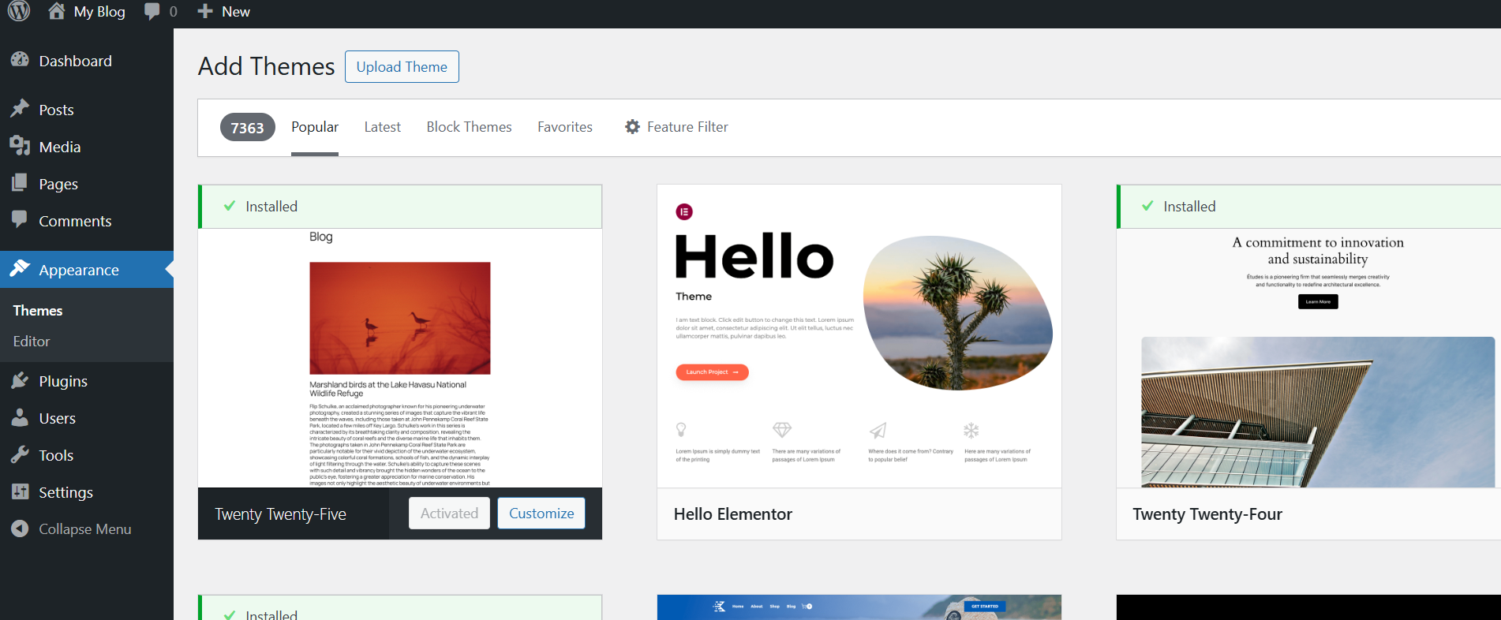Viewport: 1501px width, 620px height.
Task: Click the Plugins plug icon
Action: pos(20,380)
